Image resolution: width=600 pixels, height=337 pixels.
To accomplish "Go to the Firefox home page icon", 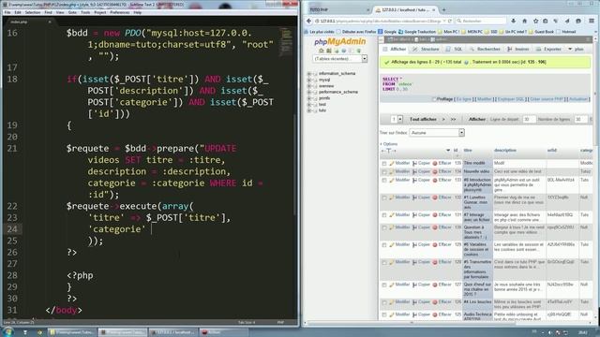I will [525, 21].
